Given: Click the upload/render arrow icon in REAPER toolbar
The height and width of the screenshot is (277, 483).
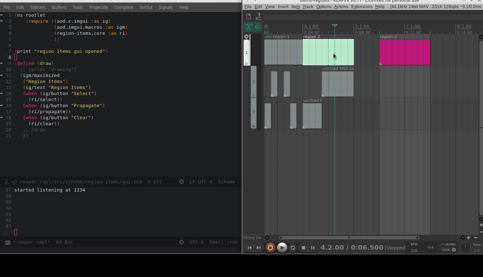Looking at the screenshot, I should pyautogui.click(x=259, y=16).
